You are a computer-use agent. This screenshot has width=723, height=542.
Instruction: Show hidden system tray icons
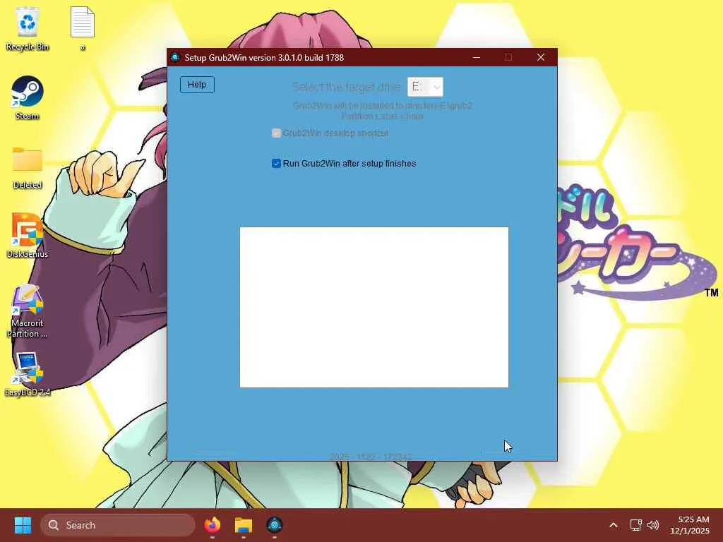click(x=614, y=525)
